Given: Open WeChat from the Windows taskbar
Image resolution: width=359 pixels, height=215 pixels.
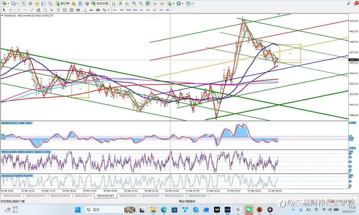Looking at the screenshot, I should (x=248, y=210).
